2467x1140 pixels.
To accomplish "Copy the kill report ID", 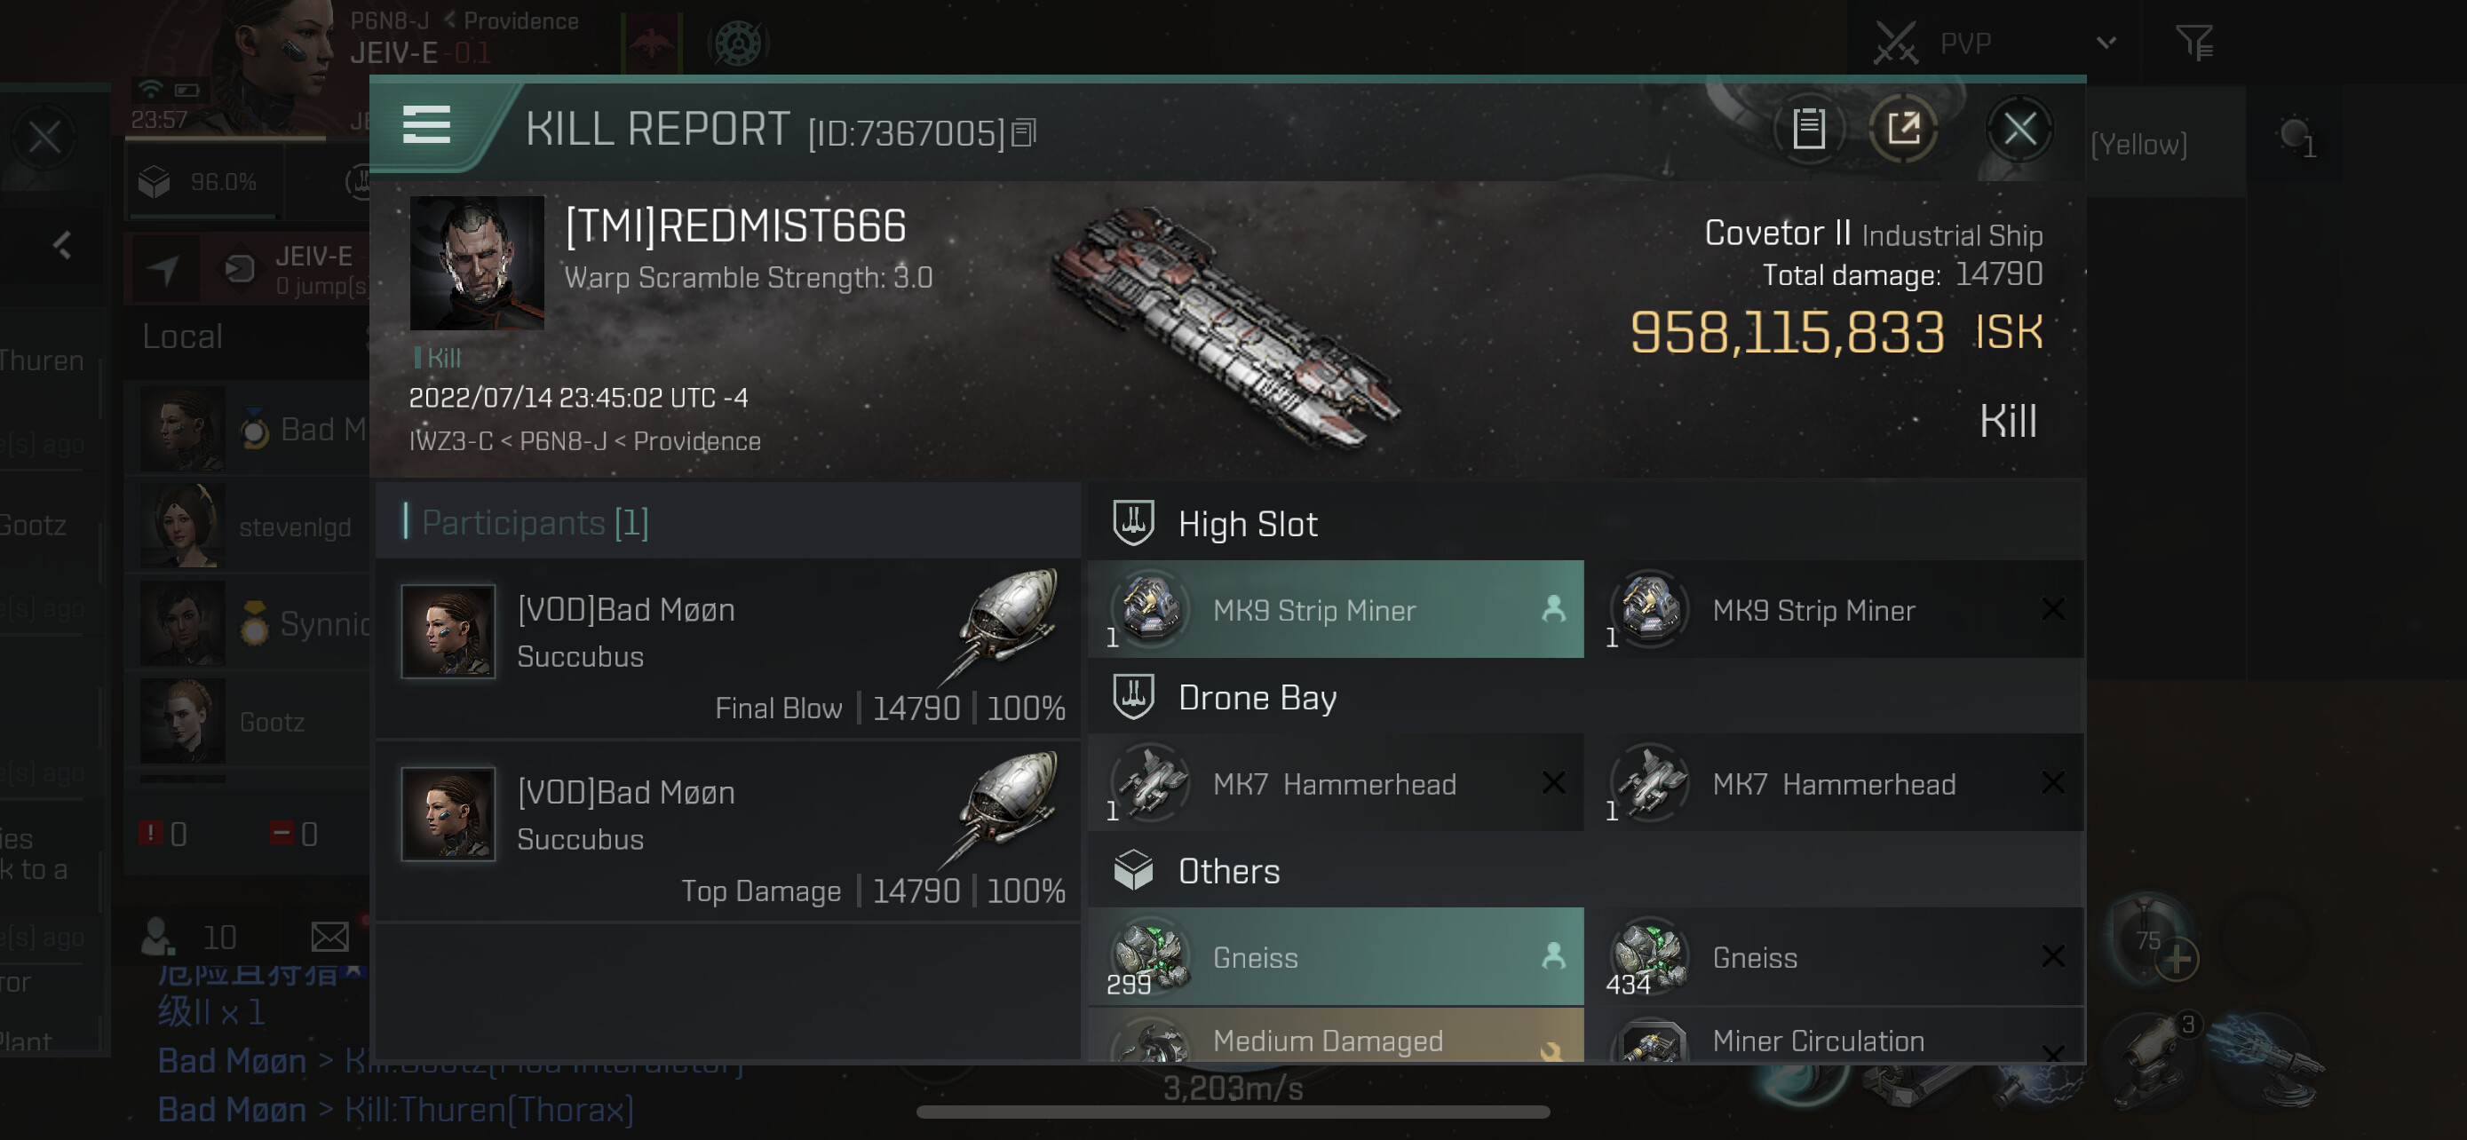I will 1024,132.
